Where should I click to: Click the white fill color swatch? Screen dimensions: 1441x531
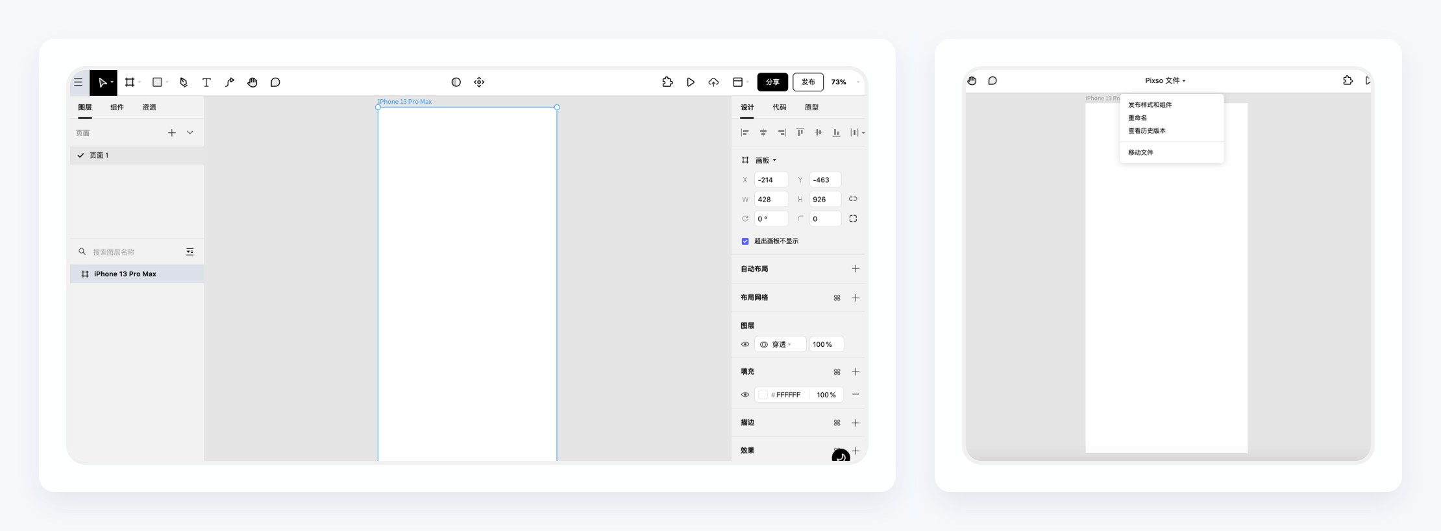(x=763, y=395)
